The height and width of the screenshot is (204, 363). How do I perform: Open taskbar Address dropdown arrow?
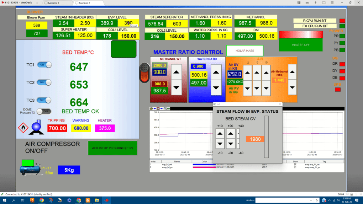pyautogui.click(x=311, y=200)
